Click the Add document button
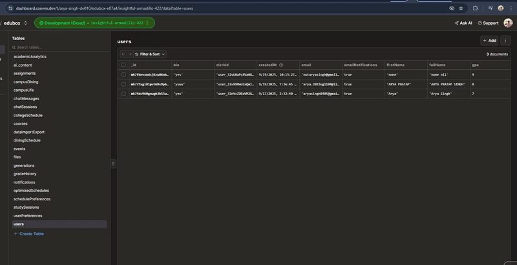Viewport: 517px width, 265px height. tap(489, 41)
